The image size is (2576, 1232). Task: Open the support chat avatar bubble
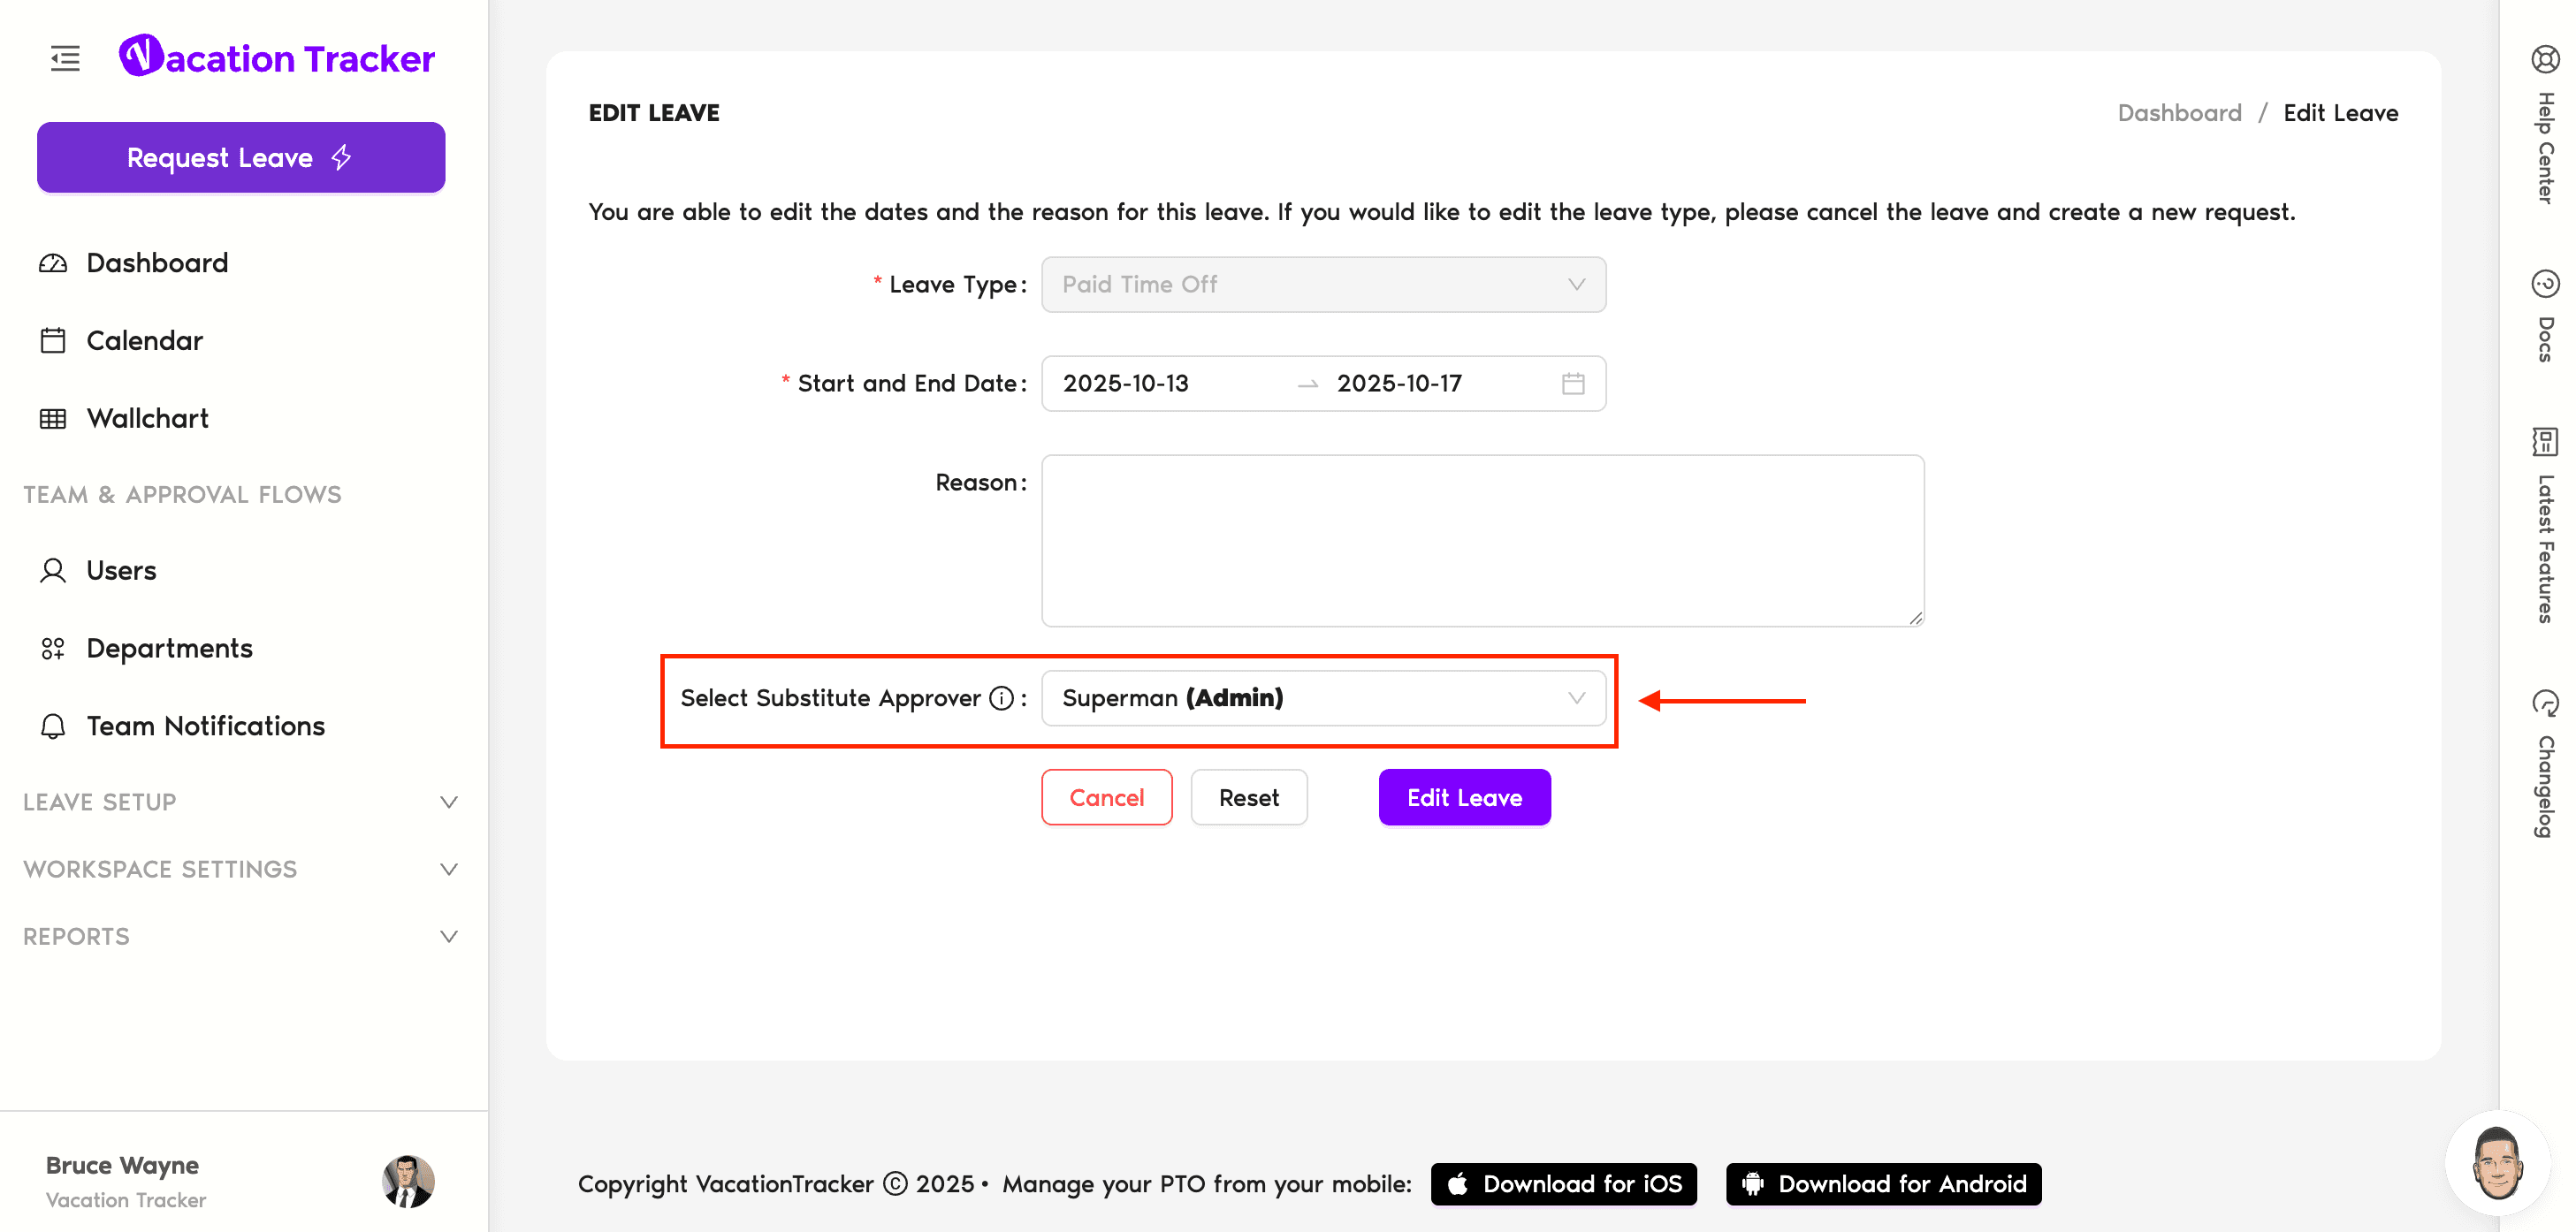2497,1162
